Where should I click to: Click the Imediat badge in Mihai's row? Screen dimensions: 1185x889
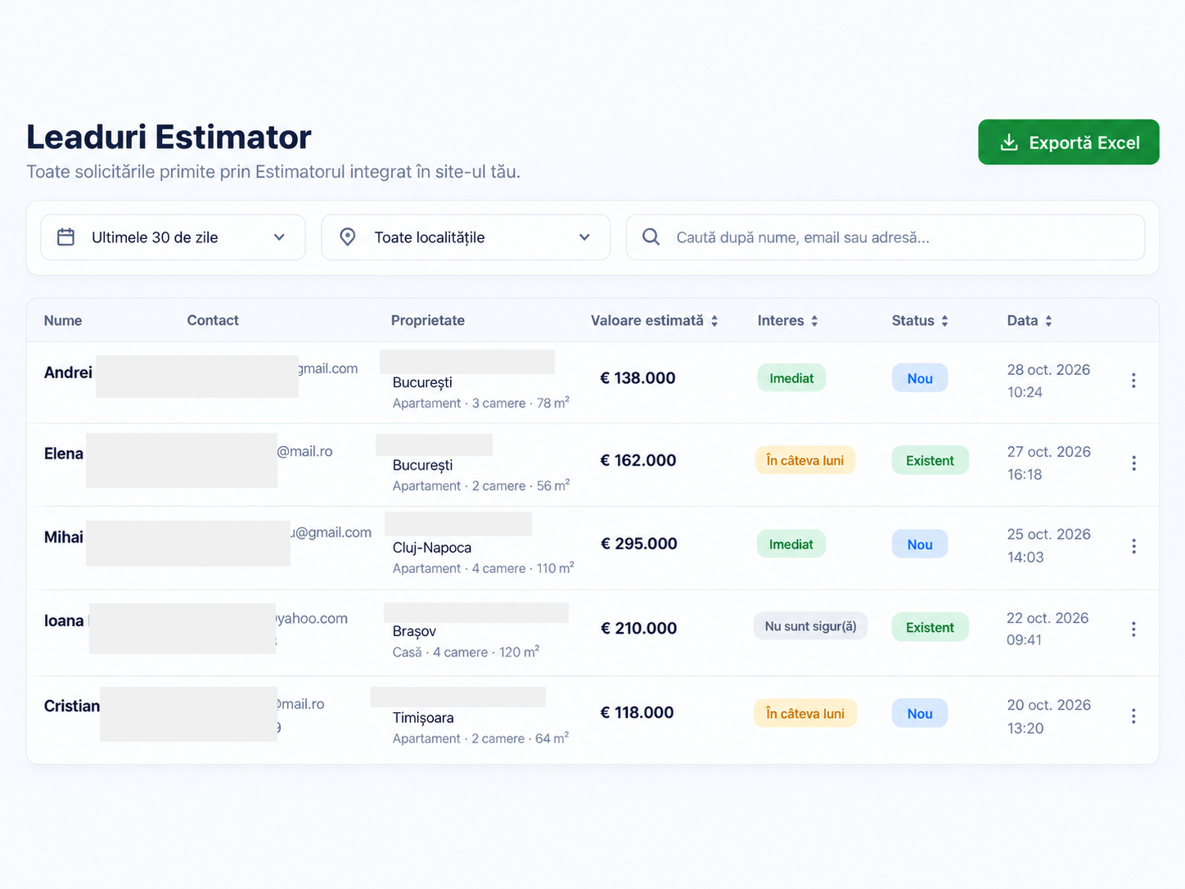tap(791, 544)
